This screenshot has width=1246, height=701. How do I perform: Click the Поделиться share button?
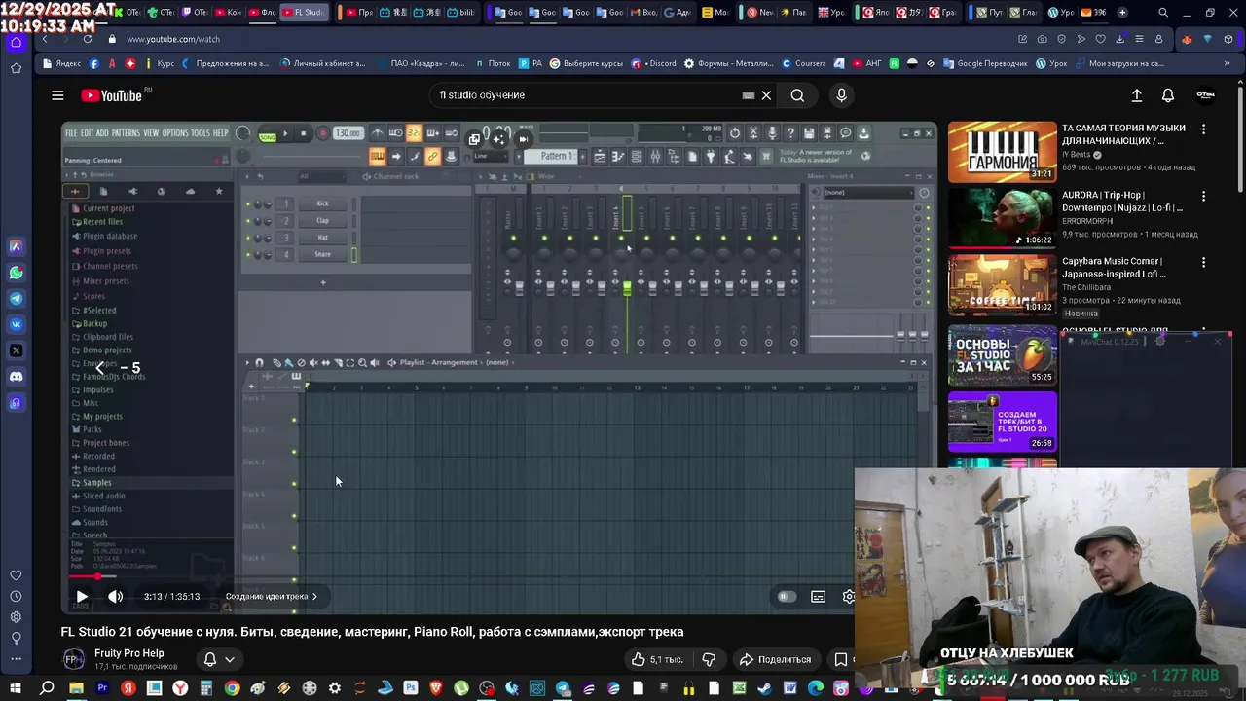click(x=775, y=659)
